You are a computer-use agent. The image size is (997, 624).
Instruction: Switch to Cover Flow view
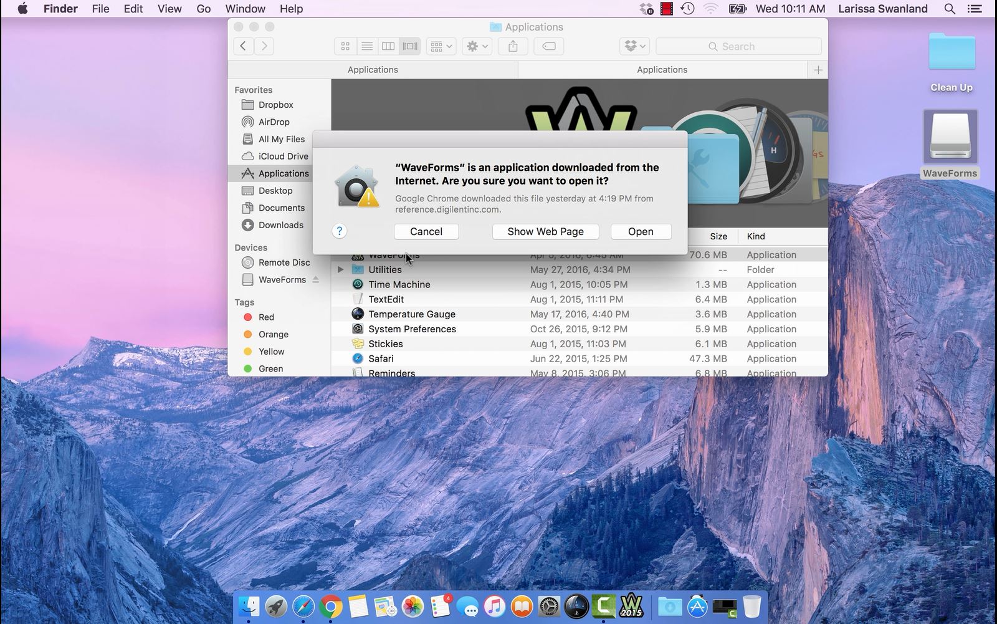(x=410, y=46)
